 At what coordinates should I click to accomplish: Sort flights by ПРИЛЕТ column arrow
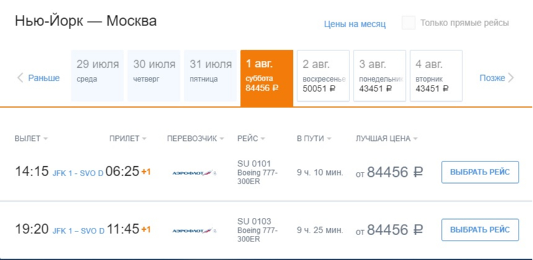pyautogui.click(x=144, y=138)
